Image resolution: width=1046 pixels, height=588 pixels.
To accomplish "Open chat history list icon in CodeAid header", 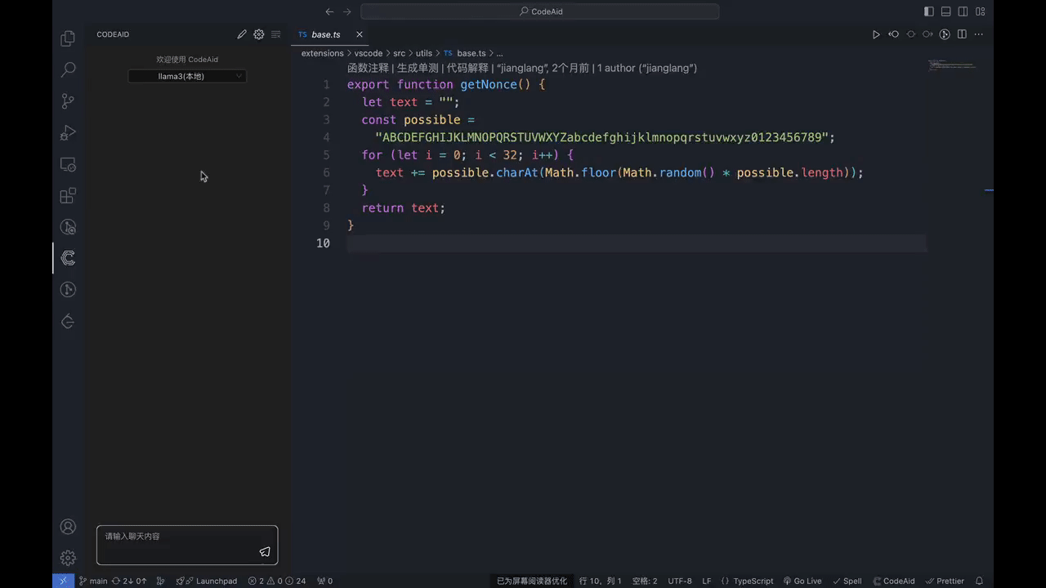I will pyautogui.click(x=276, y=34).
